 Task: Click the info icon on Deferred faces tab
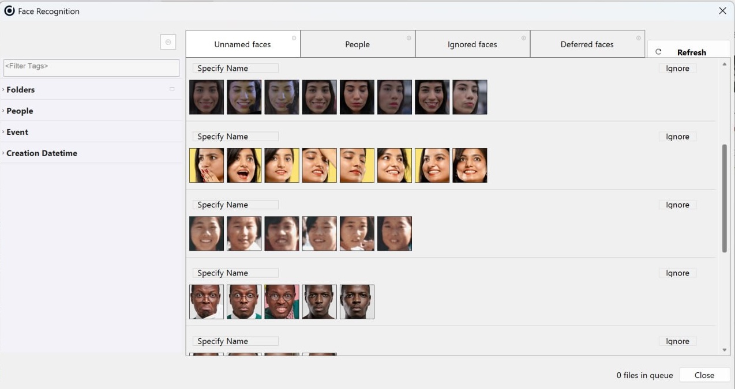638,39
